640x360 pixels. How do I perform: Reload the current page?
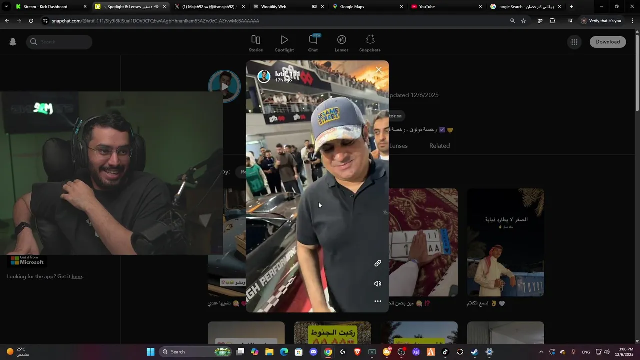pos(31,21)
